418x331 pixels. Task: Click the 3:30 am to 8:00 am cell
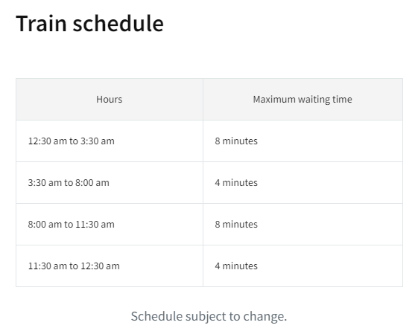(110, 183)
